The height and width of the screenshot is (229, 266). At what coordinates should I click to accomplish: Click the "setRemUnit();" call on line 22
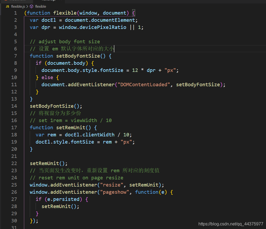[x=49, y=163]
